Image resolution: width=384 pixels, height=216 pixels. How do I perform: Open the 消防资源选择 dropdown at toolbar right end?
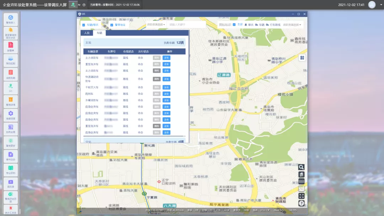[x=292, y=25]
